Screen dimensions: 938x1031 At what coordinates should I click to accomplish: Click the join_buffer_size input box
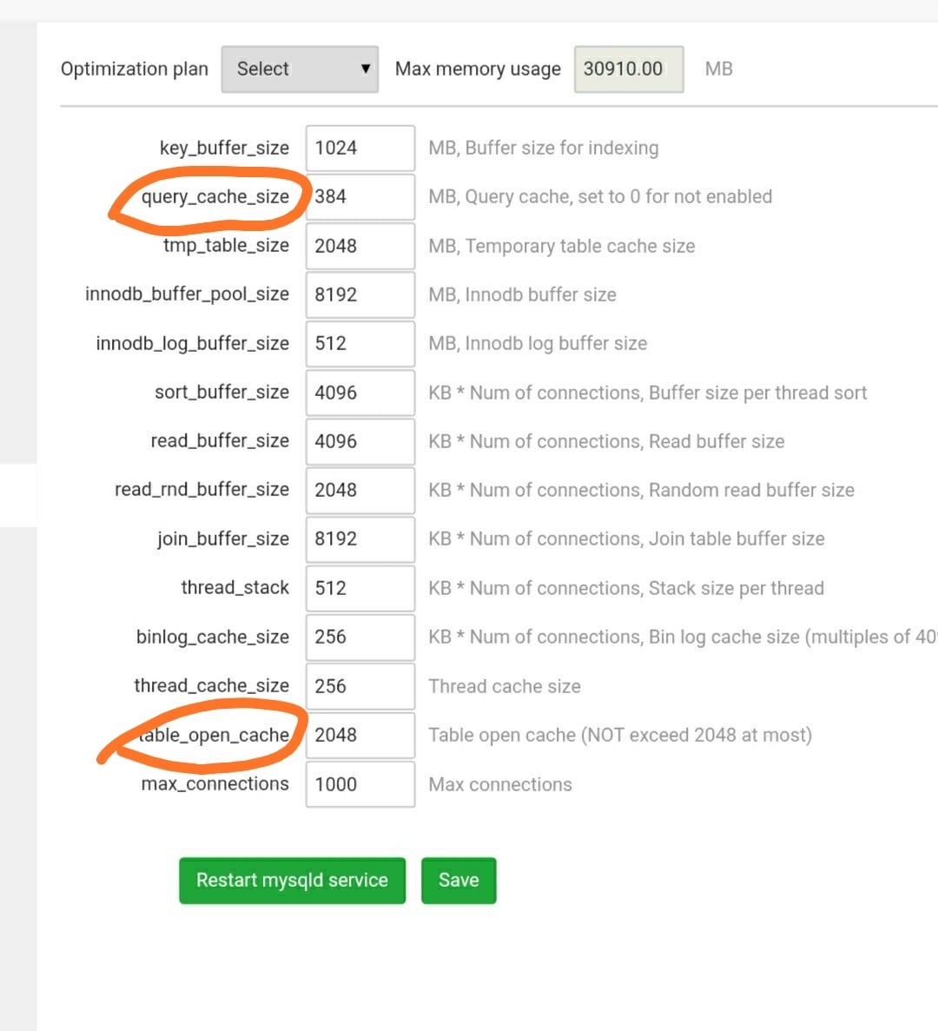tap(360, 539)
